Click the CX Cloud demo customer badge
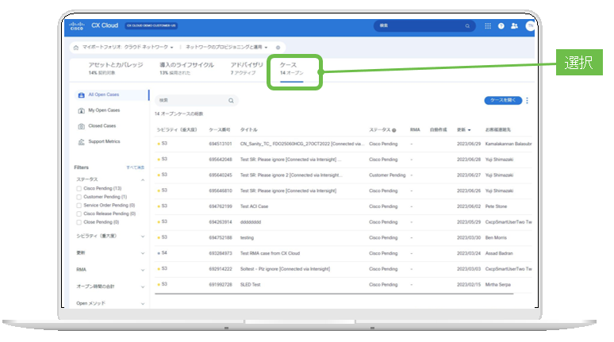The image size is (614, 342). coord(152,26)
